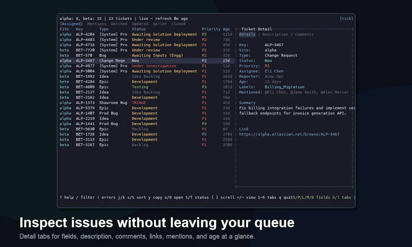412x247 pixels.
Task: Click the Billing_Migration label value
Action: (x=285, y=87)
